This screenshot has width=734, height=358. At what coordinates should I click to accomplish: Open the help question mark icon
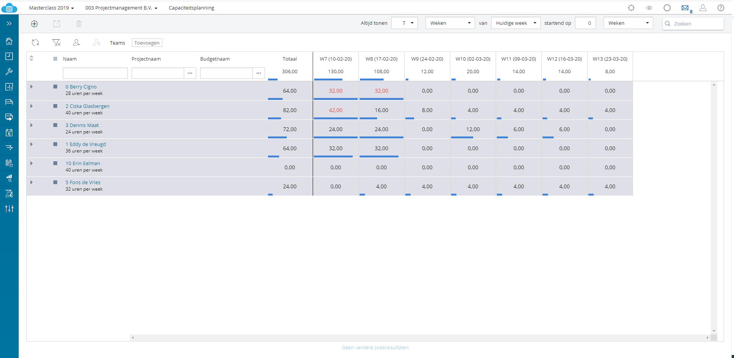[721, 8]
